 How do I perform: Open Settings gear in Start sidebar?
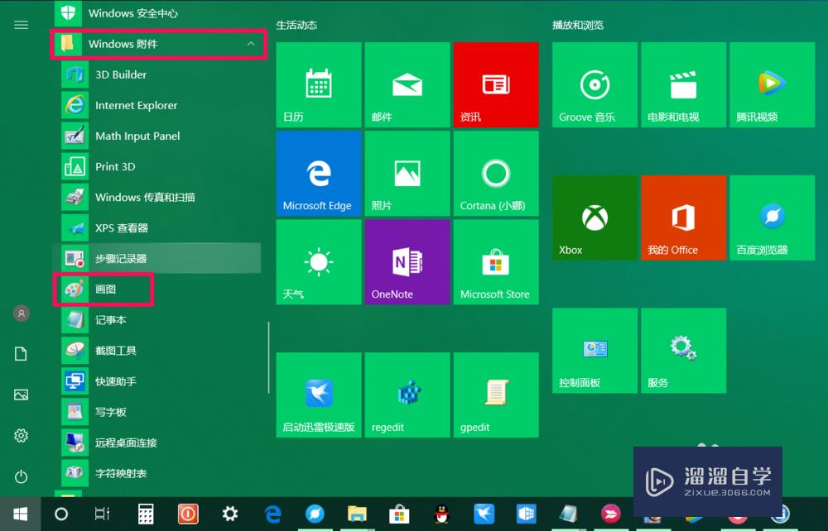[x=22, y=436]
